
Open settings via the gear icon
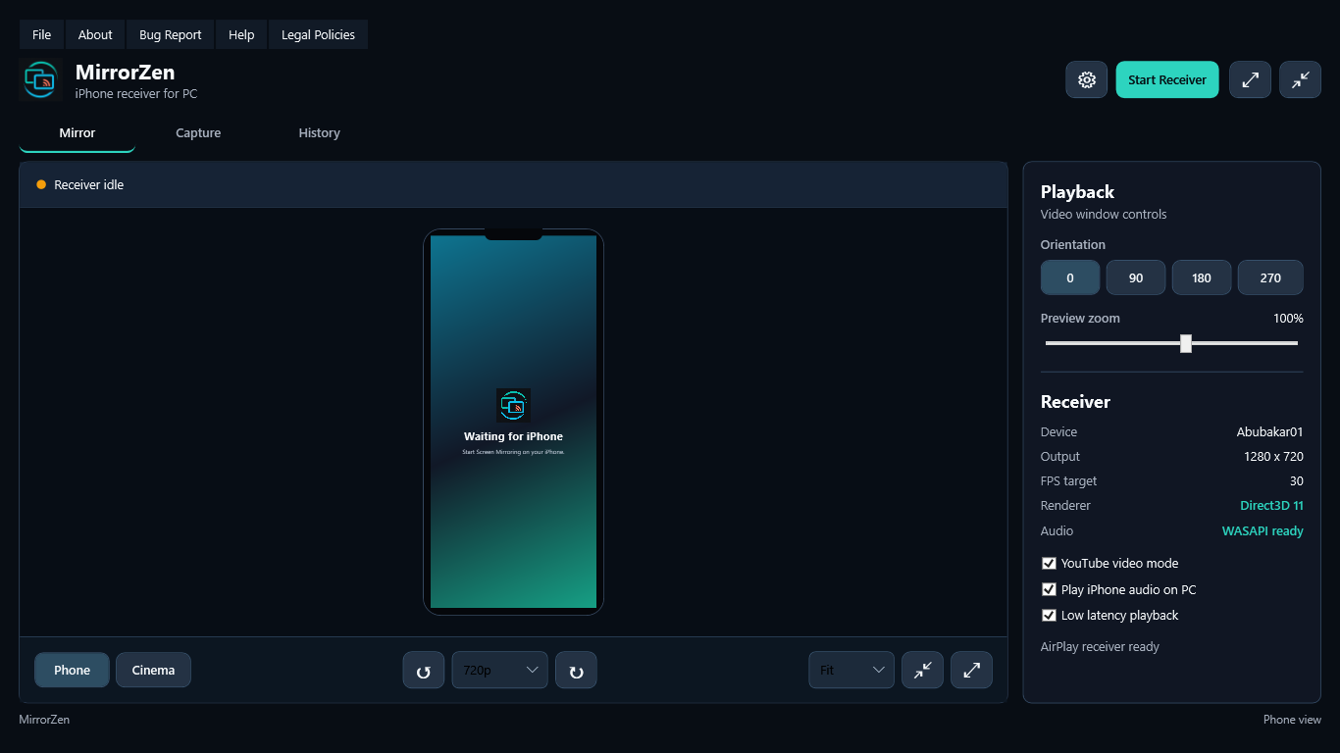(1087, 80)
